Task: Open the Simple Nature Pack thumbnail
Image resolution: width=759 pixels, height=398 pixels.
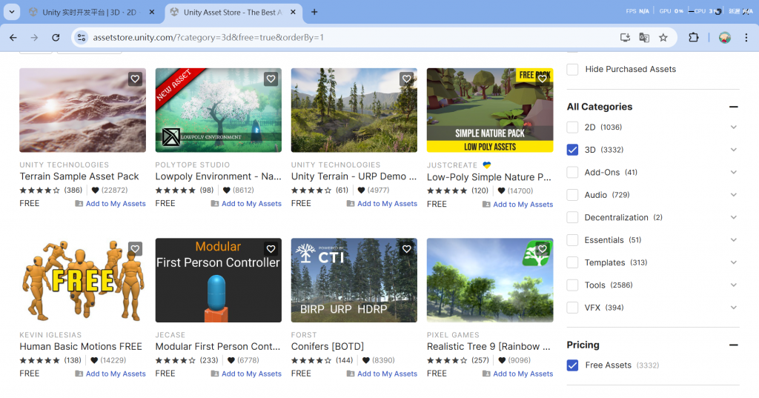Action: (x=490, y=110)
